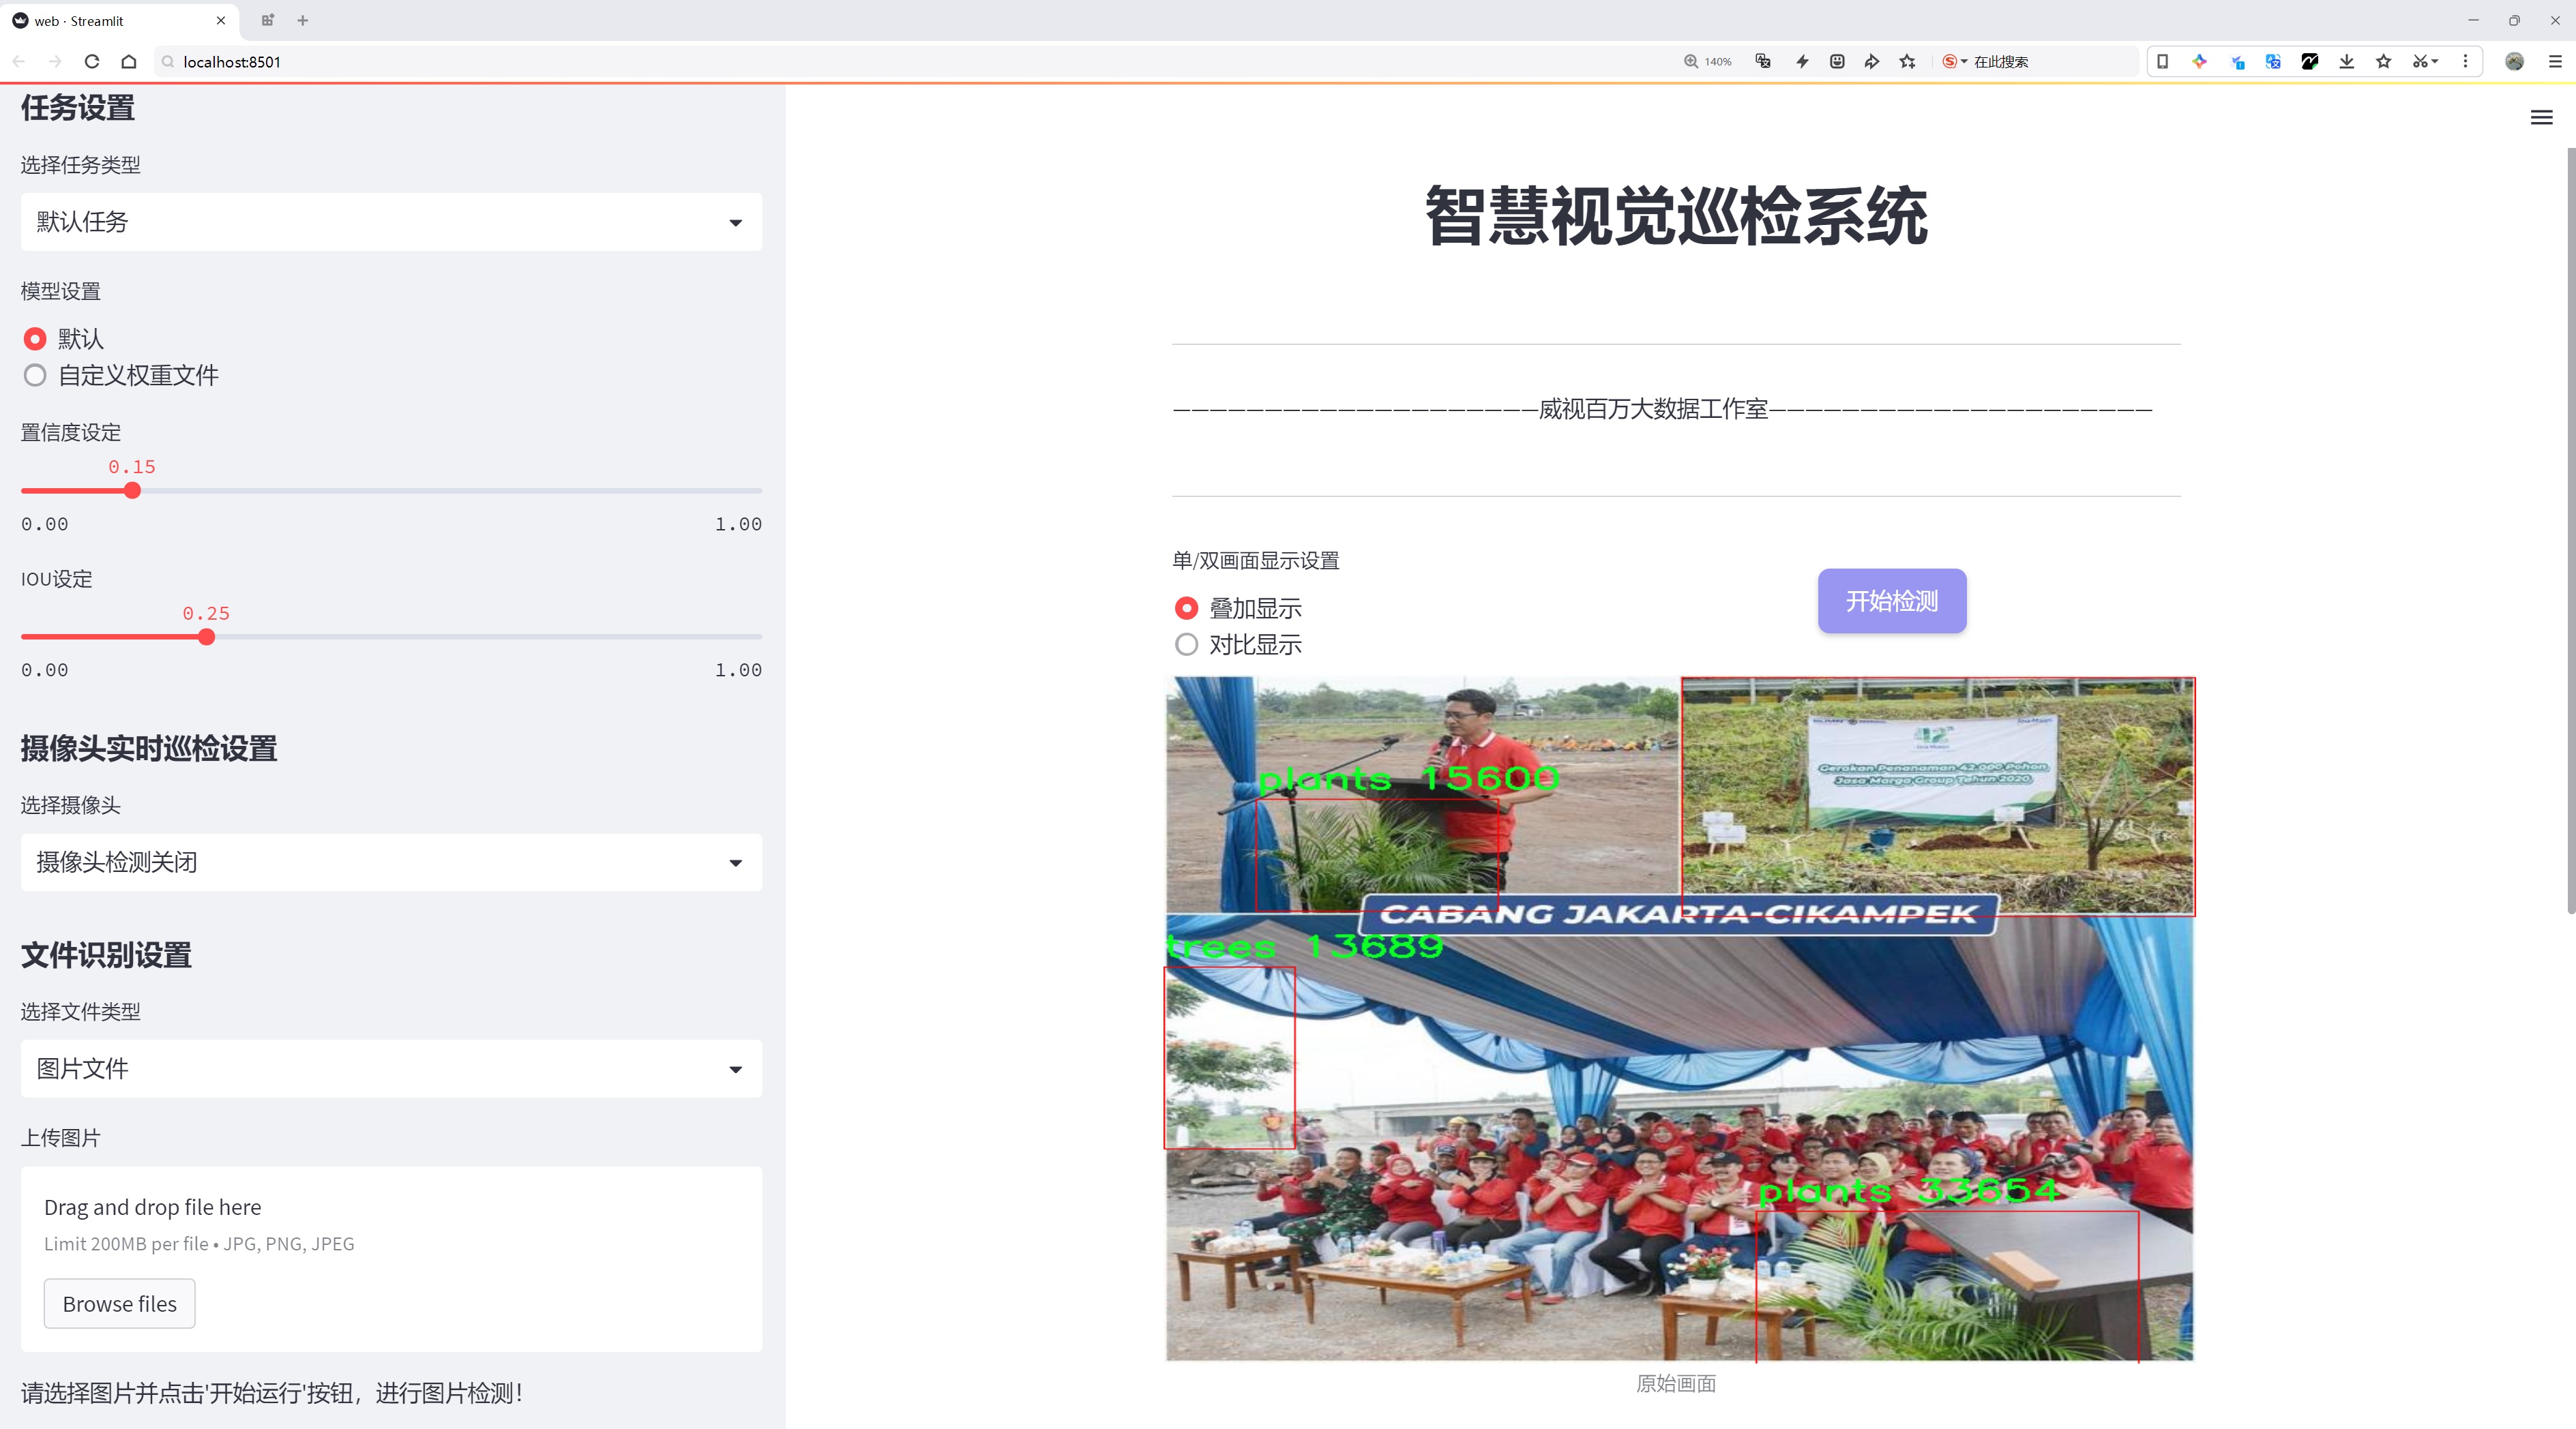Open the 摄像头检测关闭 camera dropdown
Screen dimensions: 2576x1429
point(391,862)
